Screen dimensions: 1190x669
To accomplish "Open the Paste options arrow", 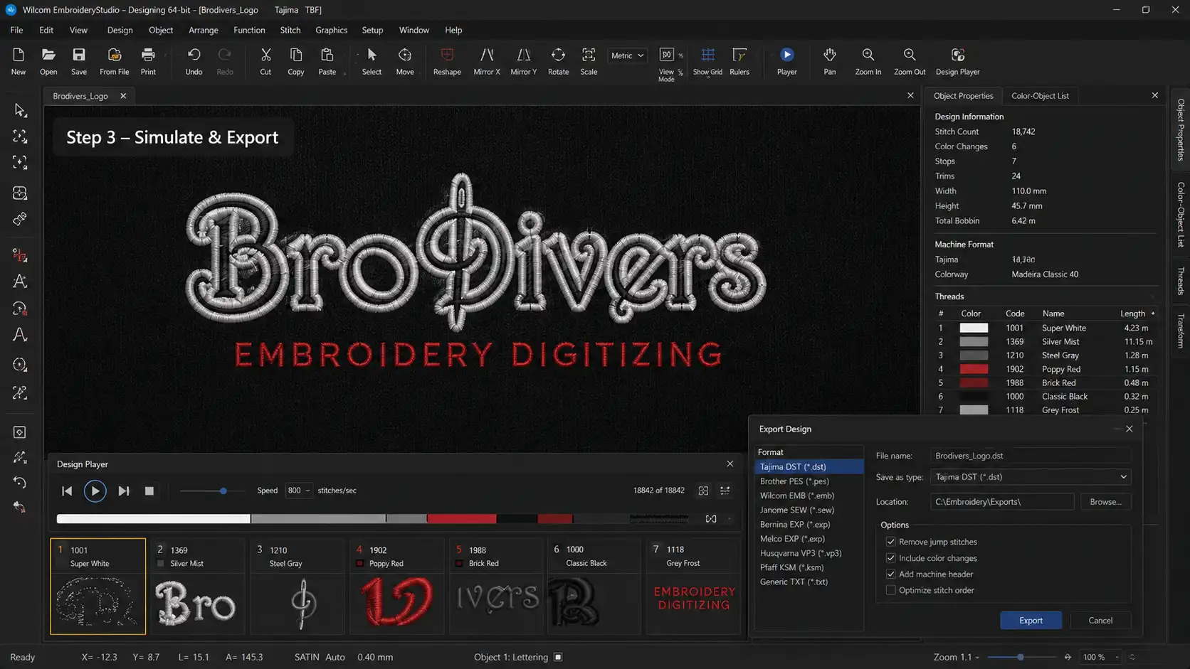I will [344, 73].
